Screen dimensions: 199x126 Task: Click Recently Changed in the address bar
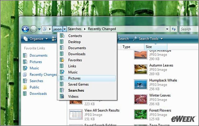pos(102,29)
